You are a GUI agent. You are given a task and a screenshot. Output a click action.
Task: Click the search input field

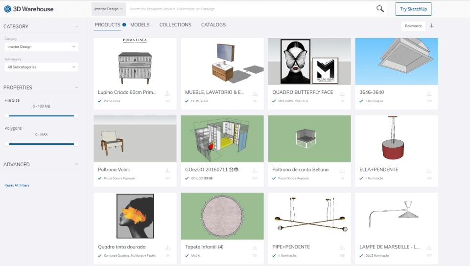click(250, 9)
